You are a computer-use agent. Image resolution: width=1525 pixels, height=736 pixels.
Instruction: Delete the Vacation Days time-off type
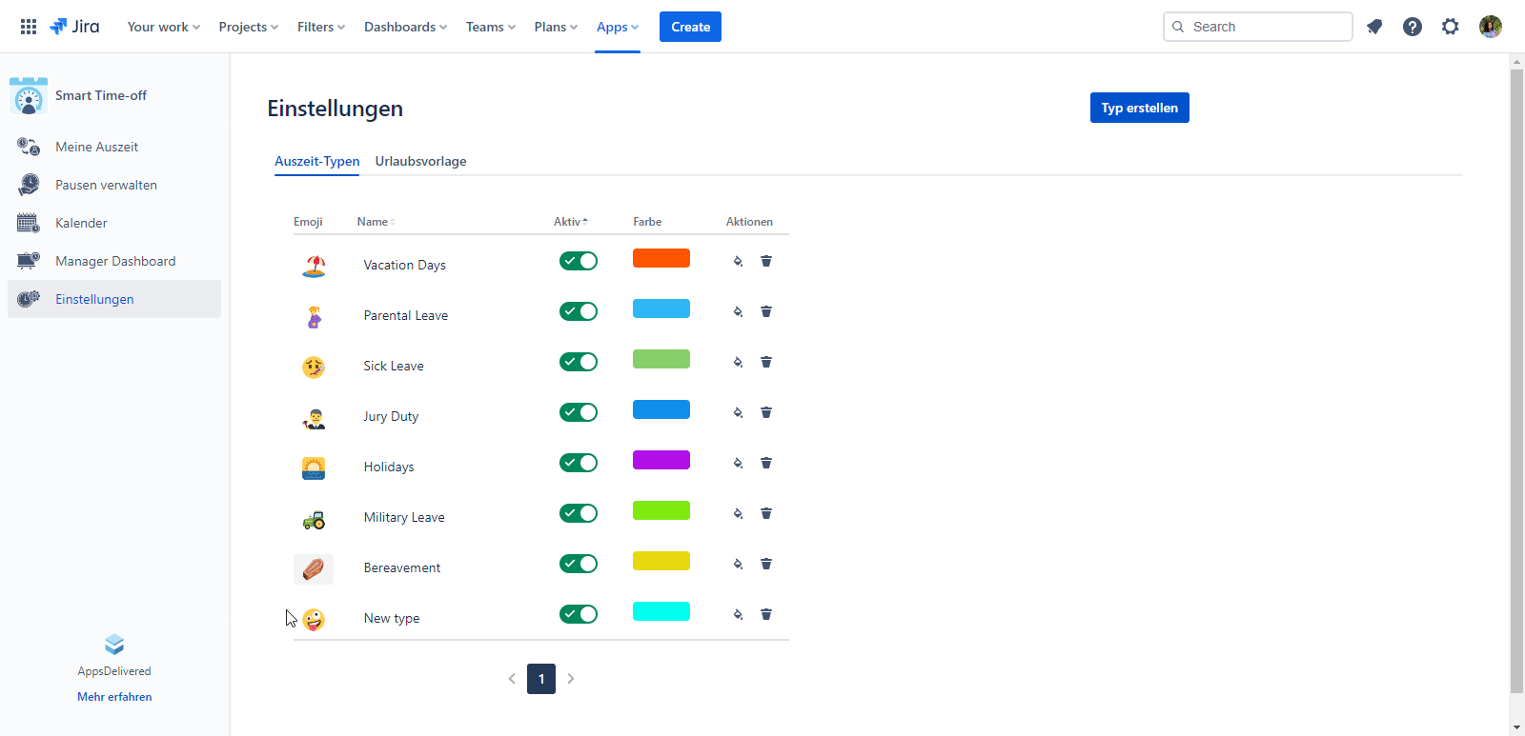(x=765, y=261)
